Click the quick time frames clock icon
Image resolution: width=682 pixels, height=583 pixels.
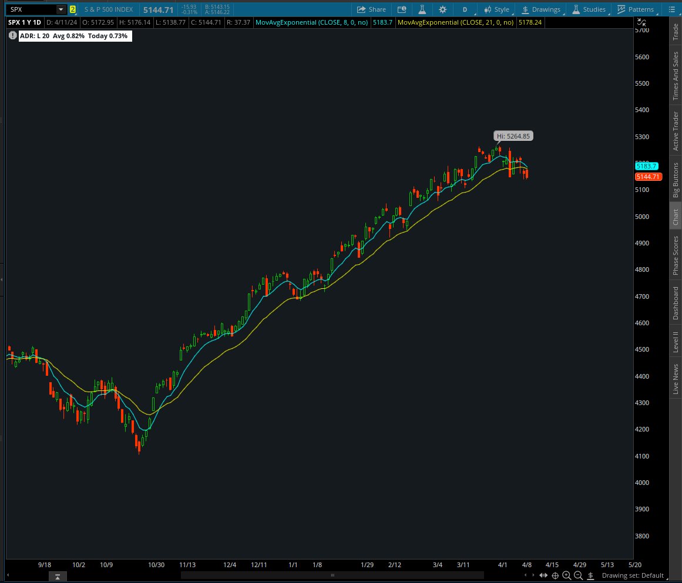(401, 9)
